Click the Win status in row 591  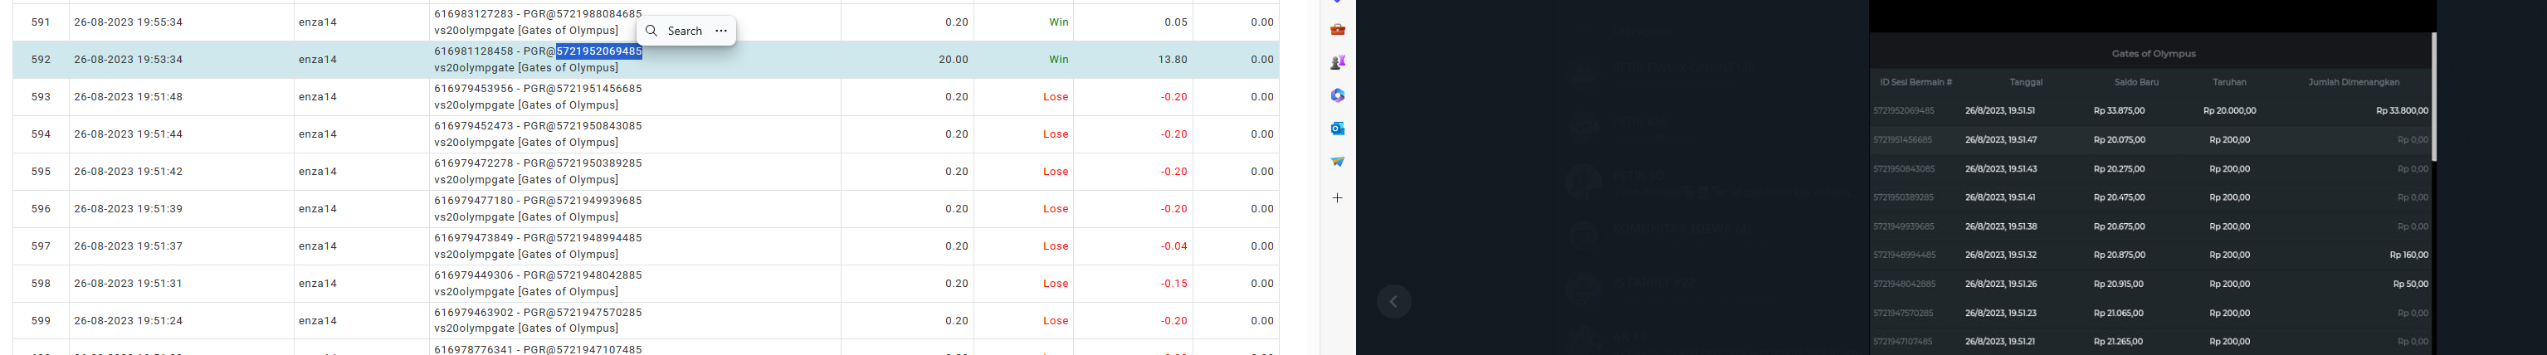pyautogui.click(x=1058, y=22)
